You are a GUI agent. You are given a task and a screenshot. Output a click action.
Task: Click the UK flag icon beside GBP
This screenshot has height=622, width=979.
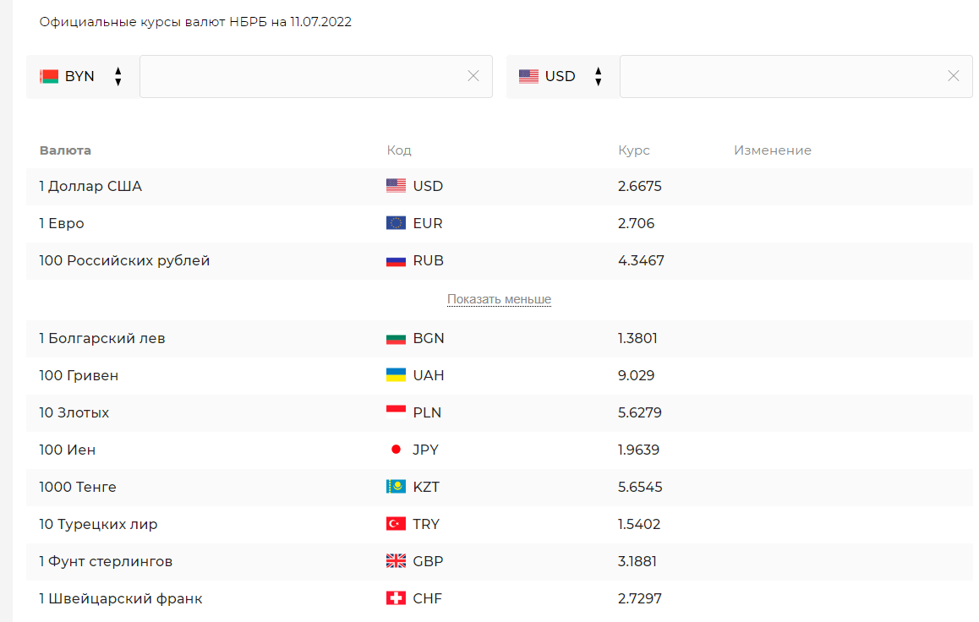(396, 561)
